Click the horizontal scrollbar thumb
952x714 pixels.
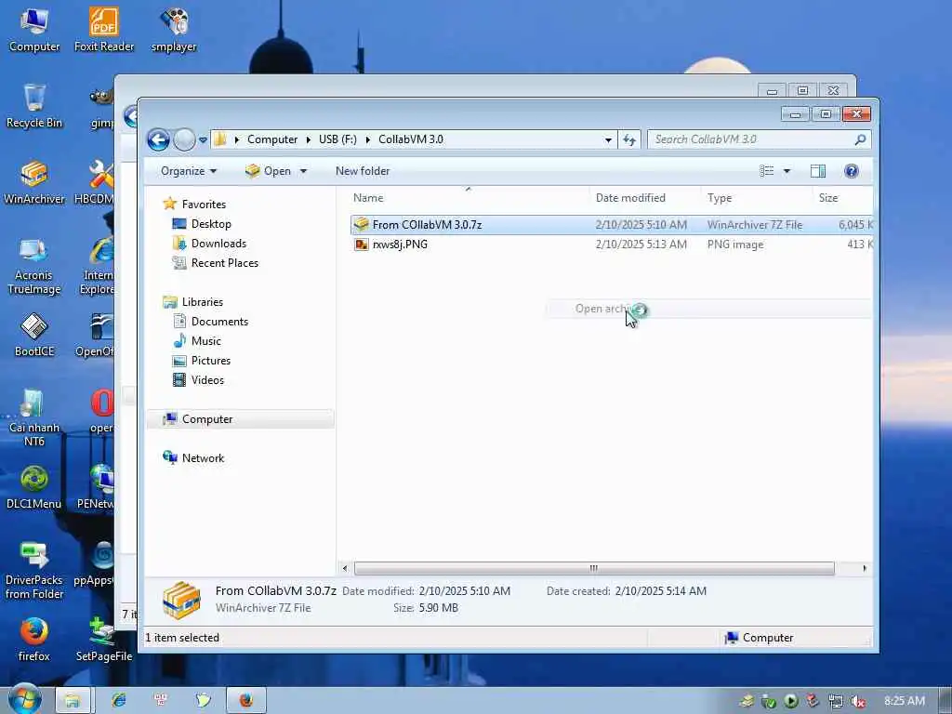tap(594, 568)
